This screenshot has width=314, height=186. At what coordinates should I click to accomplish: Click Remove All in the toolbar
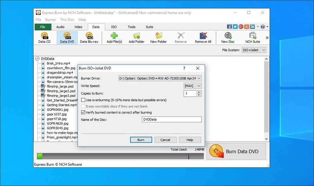pos(203,38)
